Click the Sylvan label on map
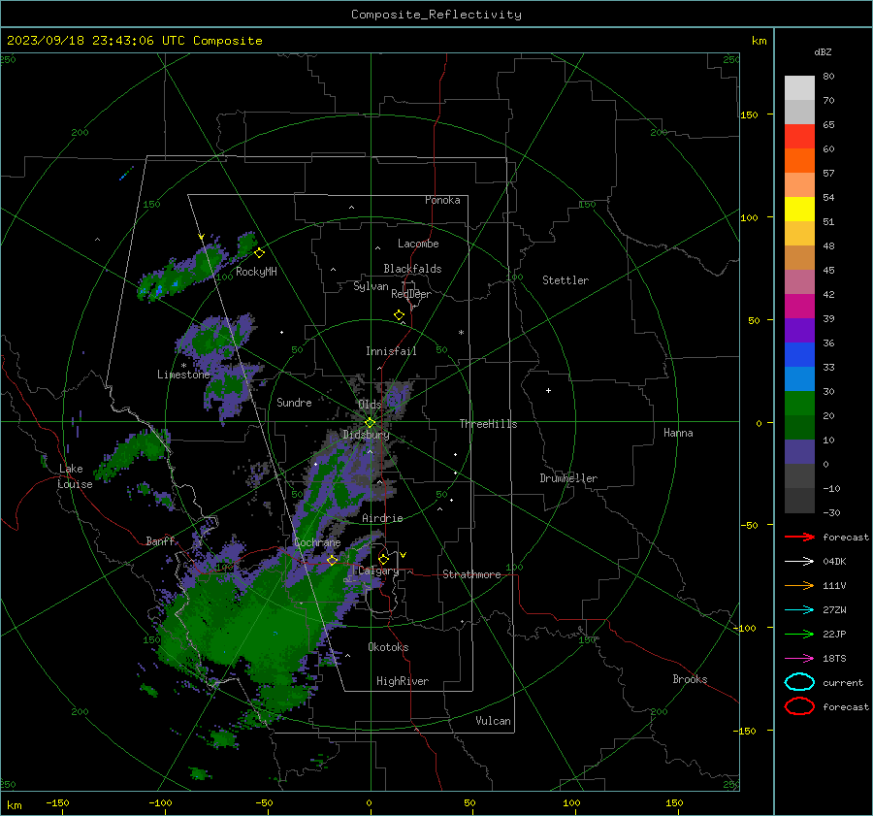The width and height of the screenshot is (873, 816). click(371, 286)
